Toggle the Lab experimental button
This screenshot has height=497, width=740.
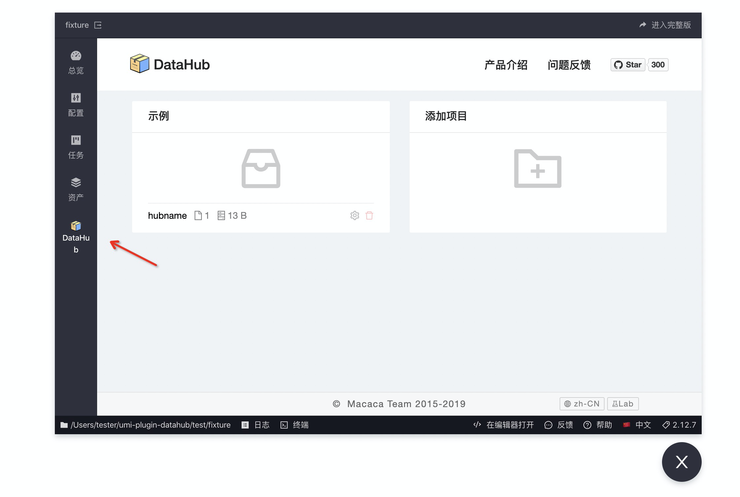[623, 404]
